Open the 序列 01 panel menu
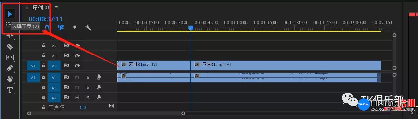418x119 pixels. click(56, 8)
